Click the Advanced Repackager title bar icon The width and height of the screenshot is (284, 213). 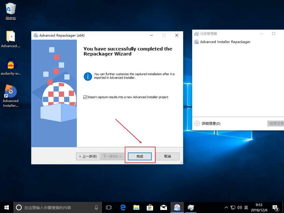[36, 35]
